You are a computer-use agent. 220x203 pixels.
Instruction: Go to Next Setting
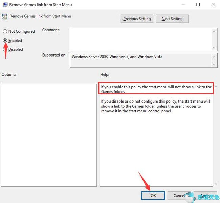[x=172, y=19]
